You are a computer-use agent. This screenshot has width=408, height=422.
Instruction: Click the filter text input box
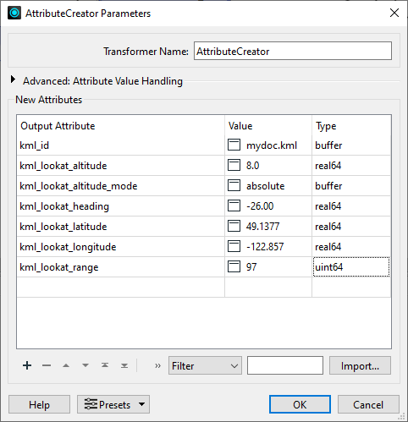pos(285,365)
